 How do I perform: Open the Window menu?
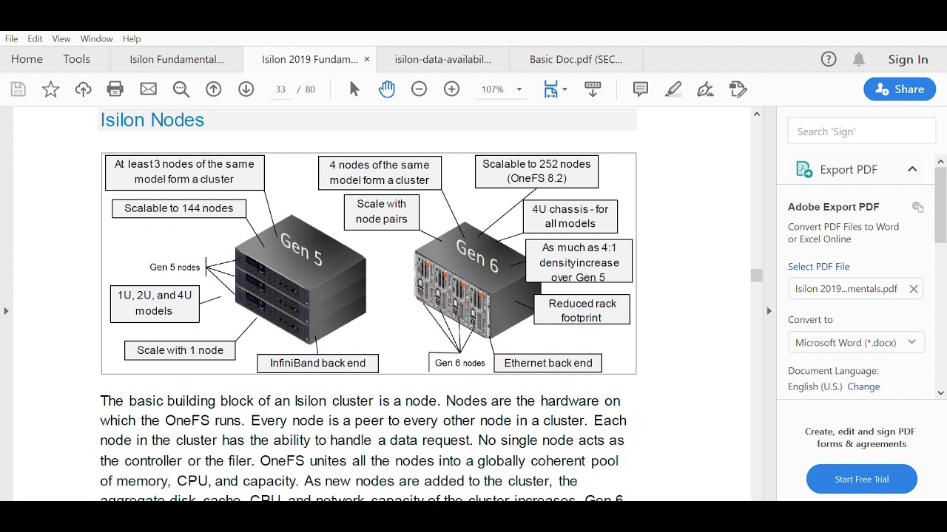click(96, 38)
